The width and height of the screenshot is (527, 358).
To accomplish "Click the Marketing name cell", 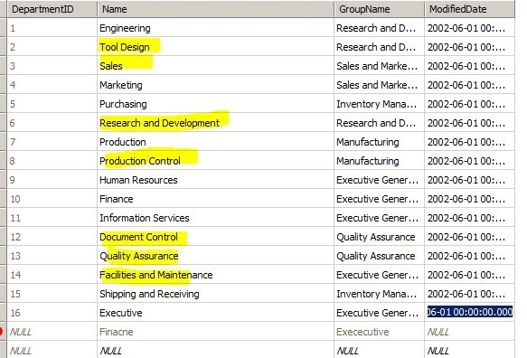I will point(215,85).
